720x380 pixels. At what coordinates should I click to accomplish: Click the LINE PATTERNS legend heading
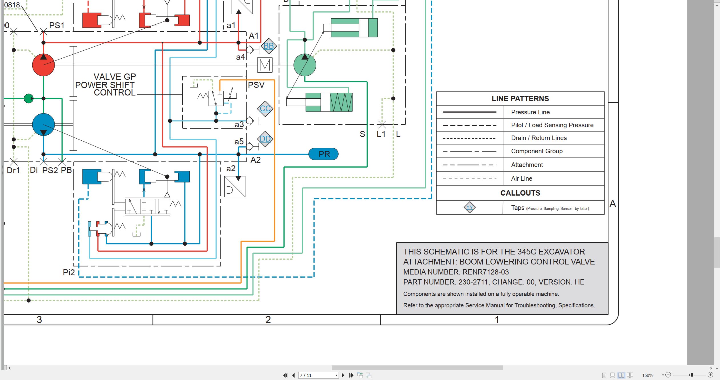click(520, 99)
